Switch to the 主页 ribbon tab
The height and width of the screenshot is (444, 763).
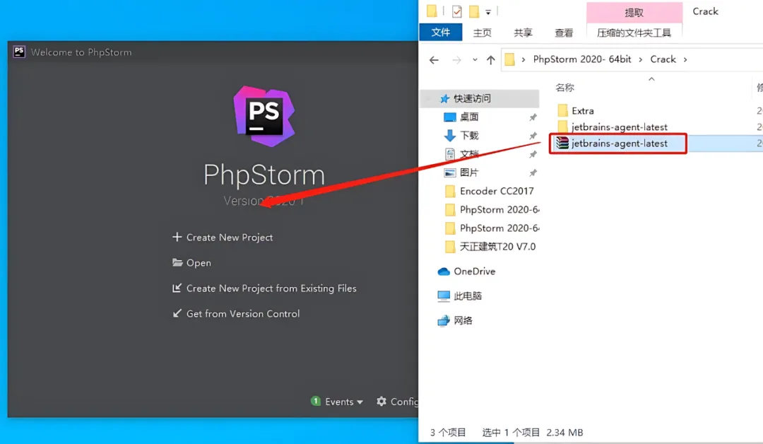coord(483,33)
